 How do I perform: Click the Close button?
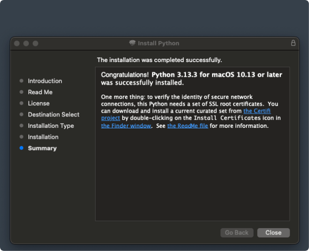click(274, 233)
